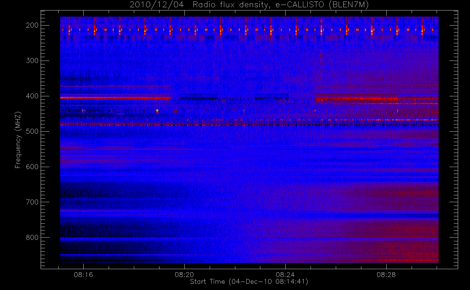Click the 800 frequency tick label
The height and width of the screenshot is (290, 470).
point(32,238)
